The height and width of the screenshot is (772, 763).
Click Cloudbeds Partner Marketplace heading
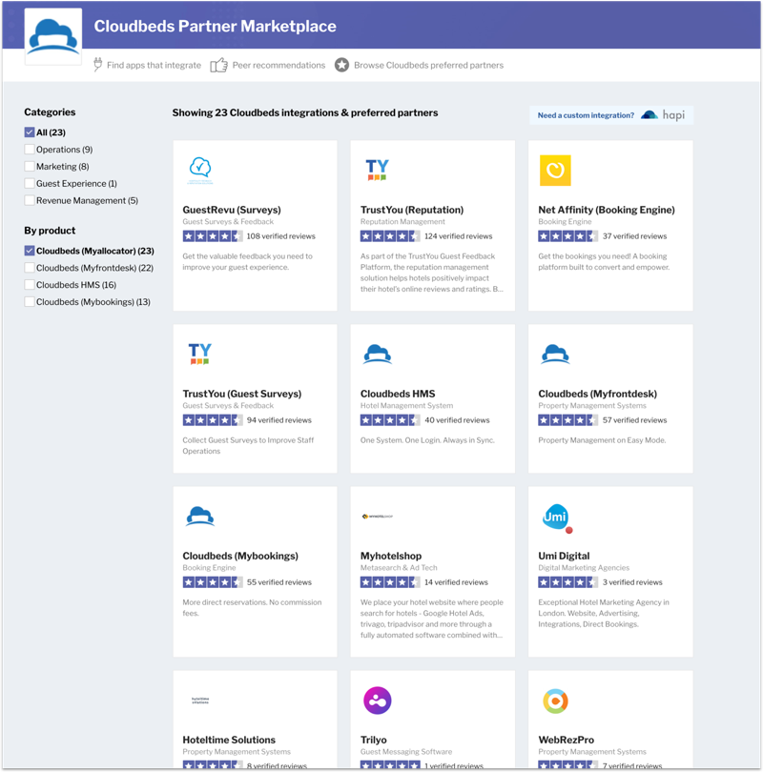click(x=216, y=26)
